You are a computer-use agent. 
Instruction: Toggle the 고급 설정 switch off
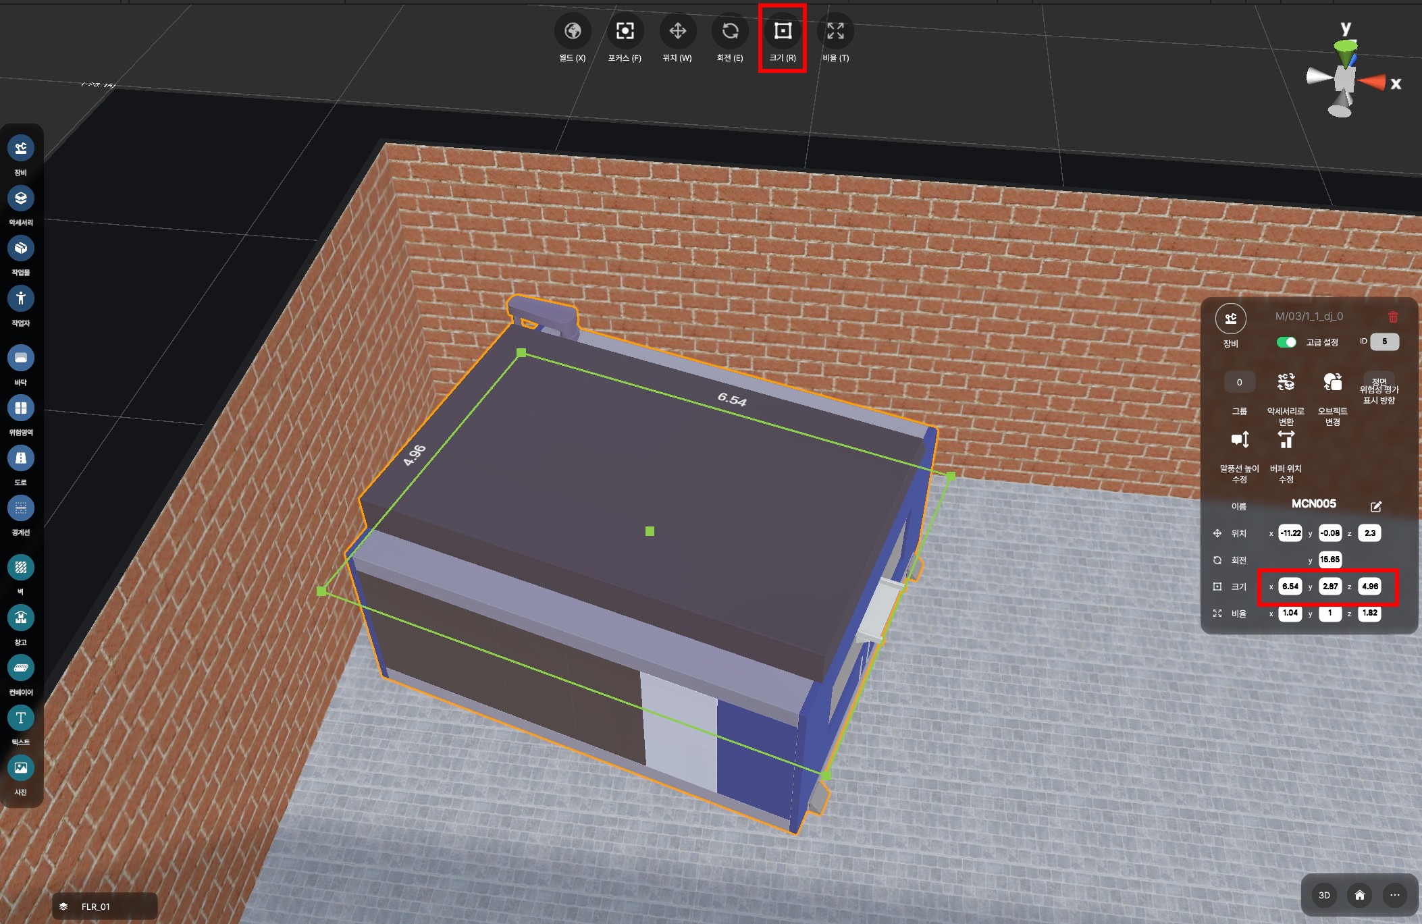coord(1286,342)
